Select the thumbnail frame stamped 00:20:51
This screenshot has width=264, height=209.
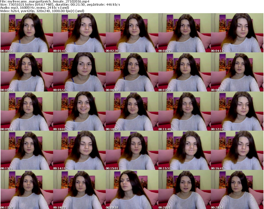pos(237,189)
